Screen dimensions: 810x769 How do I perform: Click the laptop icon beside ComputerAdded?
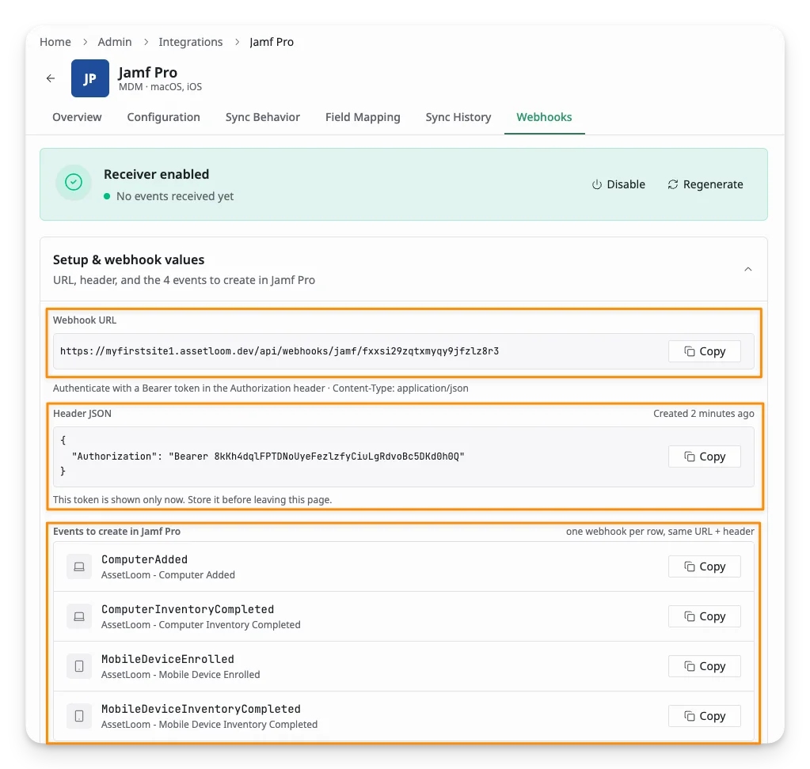point(79,566)
